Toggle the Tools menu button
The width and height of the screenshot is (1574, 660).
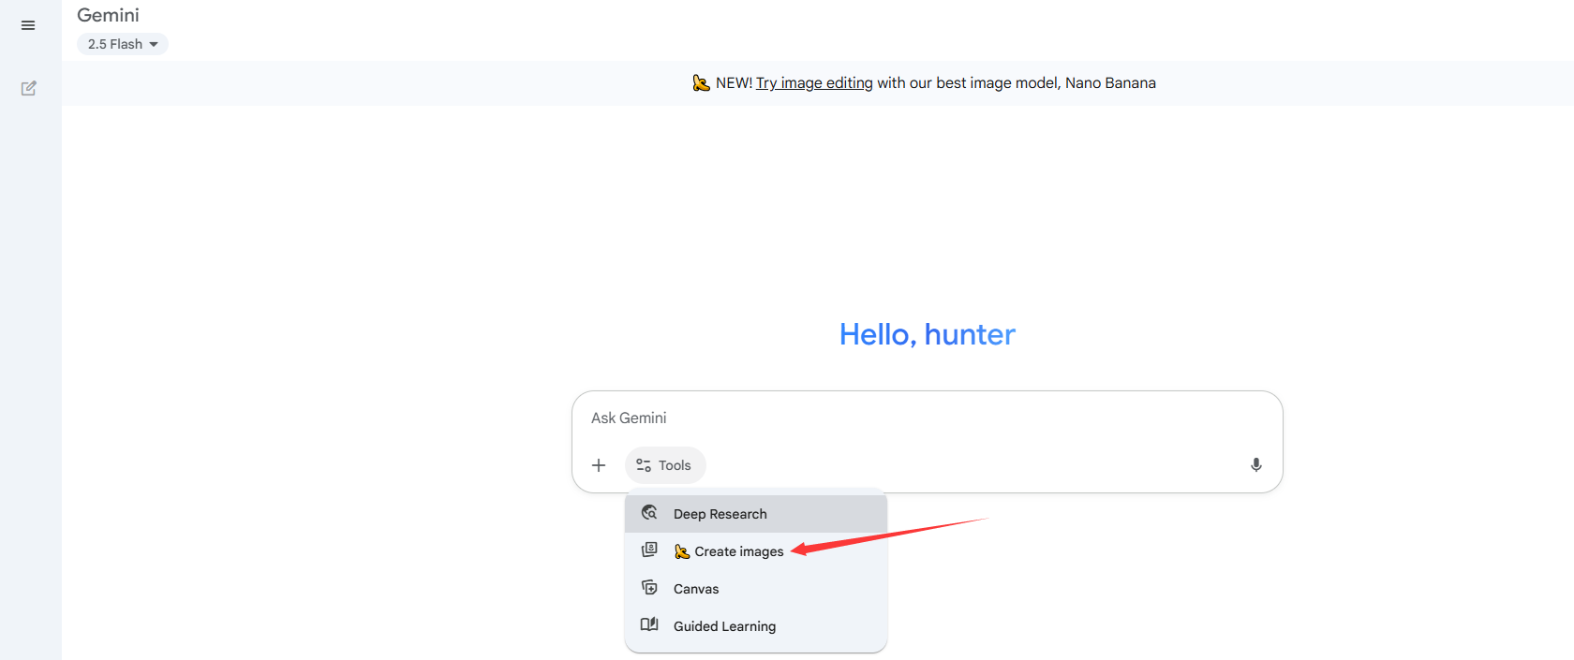coord(665,465)
